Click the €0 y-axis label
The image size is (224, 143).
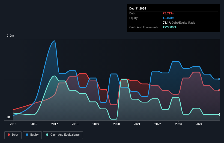click(x=8, y=117)
